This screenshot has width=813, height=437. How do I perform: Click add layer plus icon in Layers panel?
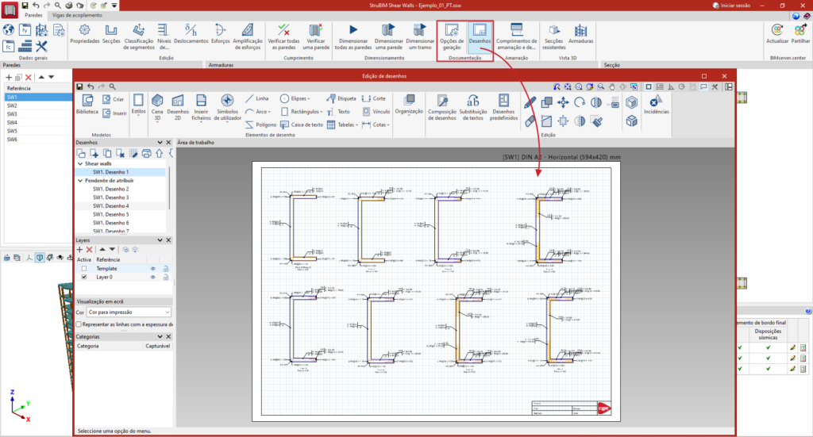pos(80,250)
